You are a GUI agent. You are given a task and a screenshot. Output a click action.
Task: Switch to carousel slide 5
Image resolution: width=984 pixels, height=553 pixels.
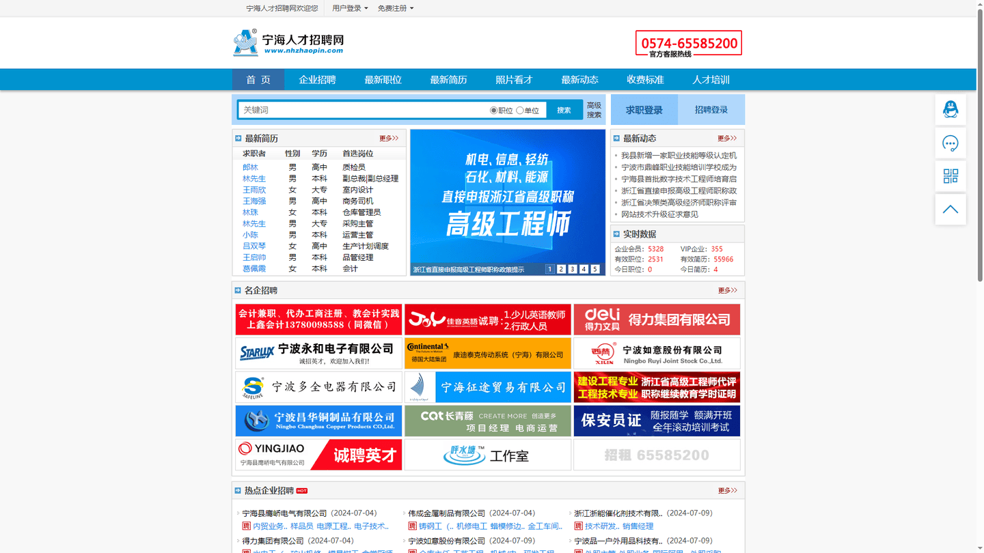click(x=595, y=269)
